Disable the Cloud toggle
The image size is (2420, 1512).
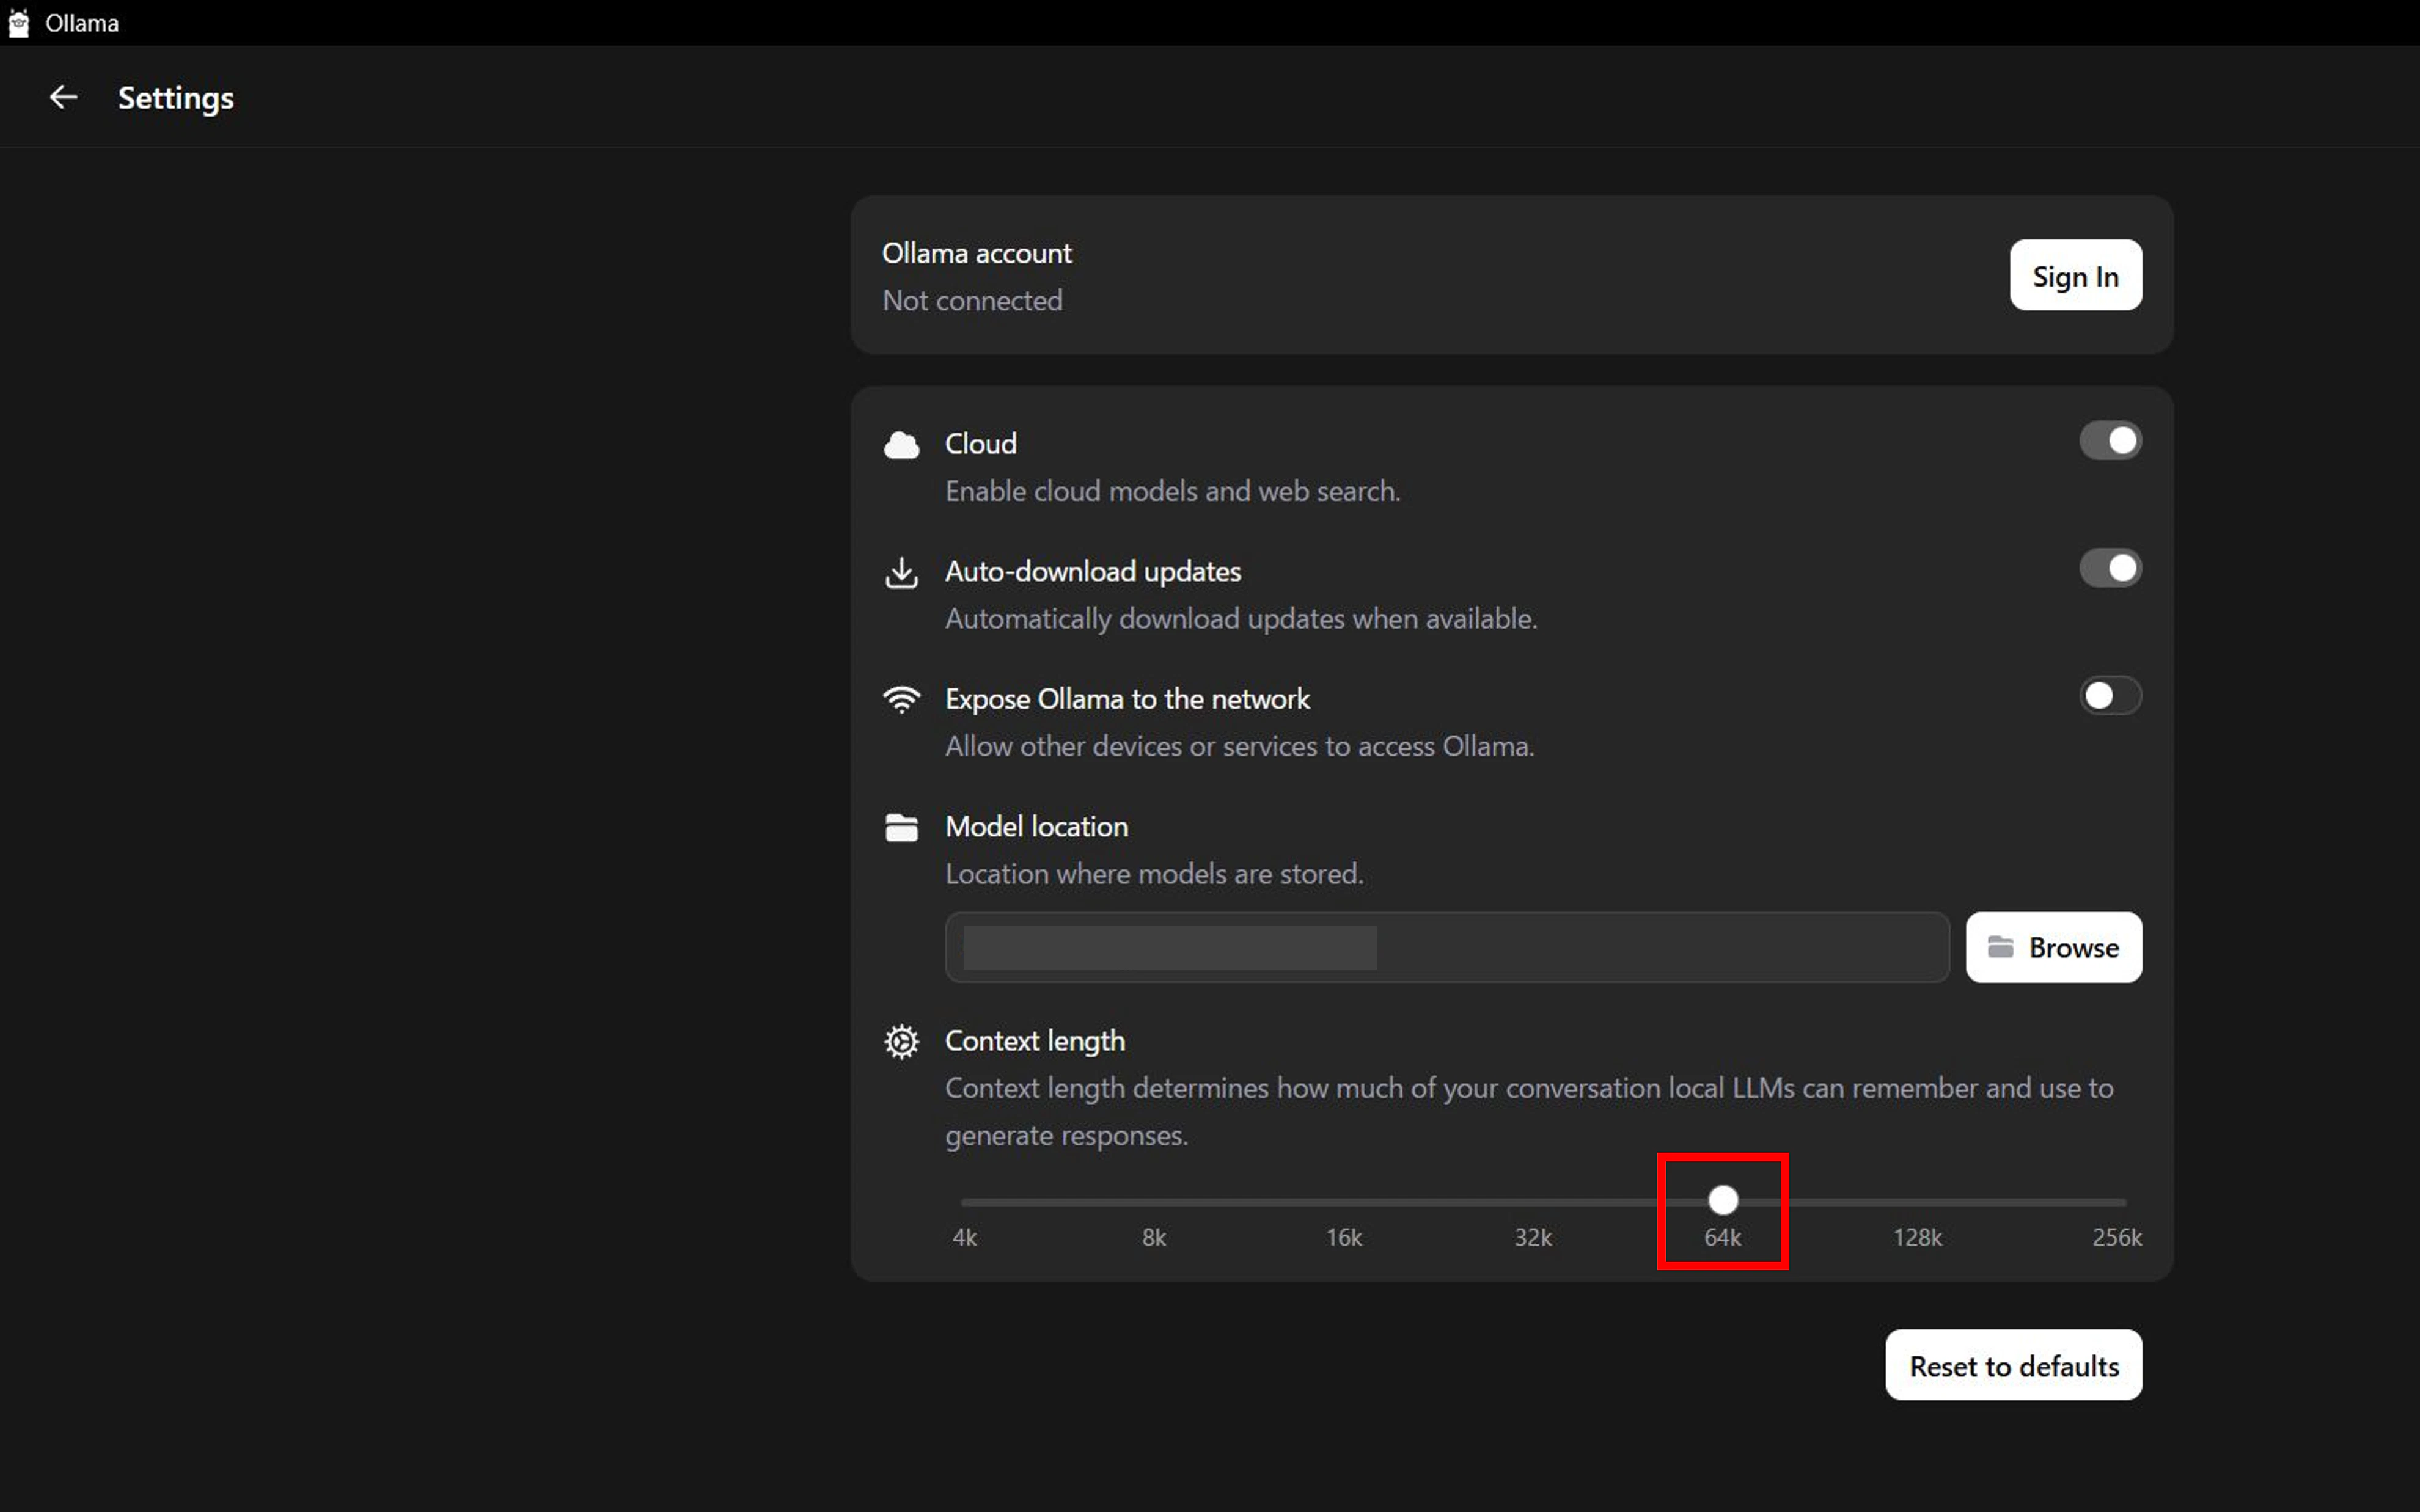click(2110, 441)
